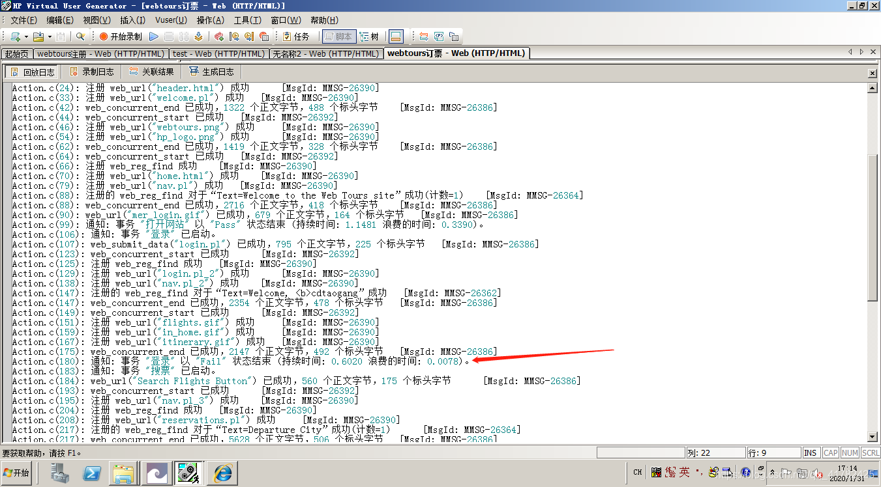Open the 视图(V) menu
881x487 pixels.
click(97, 20)
